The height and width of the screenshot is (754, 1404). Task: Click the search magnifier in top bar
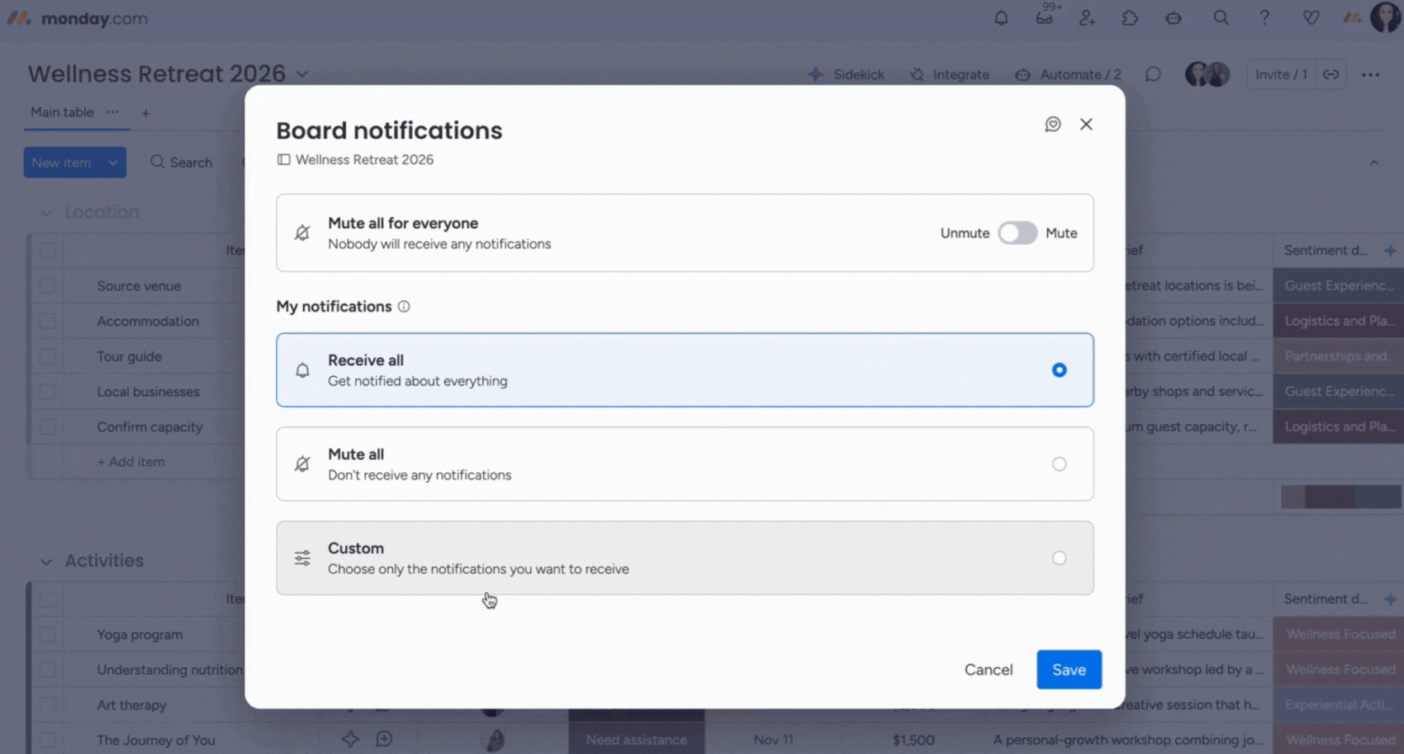point(1221,18)
